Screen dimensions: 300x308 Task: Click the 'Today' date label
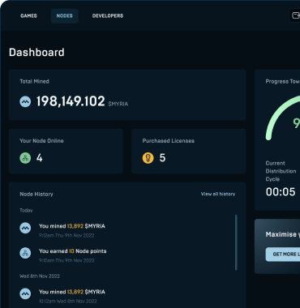26,211
